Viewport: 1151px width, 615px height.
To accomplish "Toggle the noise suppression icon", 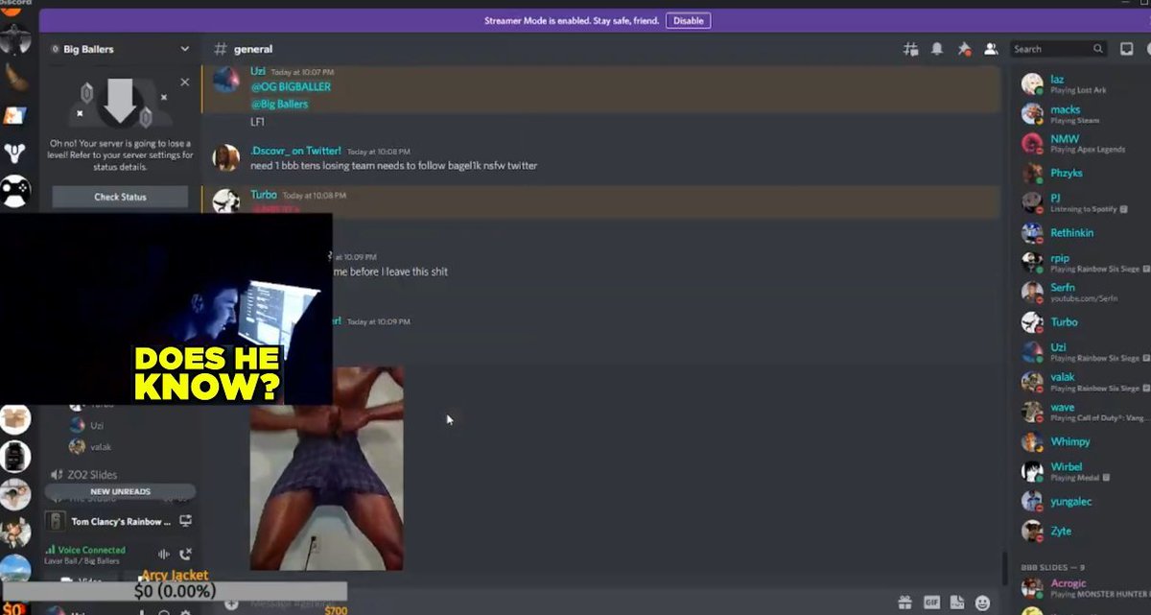I will coord(164,554).
